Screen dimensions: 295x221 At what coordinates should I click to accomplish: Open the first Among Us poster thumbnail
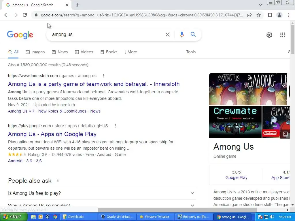pyautogui.click(x=228, y=89)
